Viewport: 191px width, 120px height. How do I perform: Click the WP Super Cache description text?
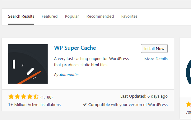[91, 62]
